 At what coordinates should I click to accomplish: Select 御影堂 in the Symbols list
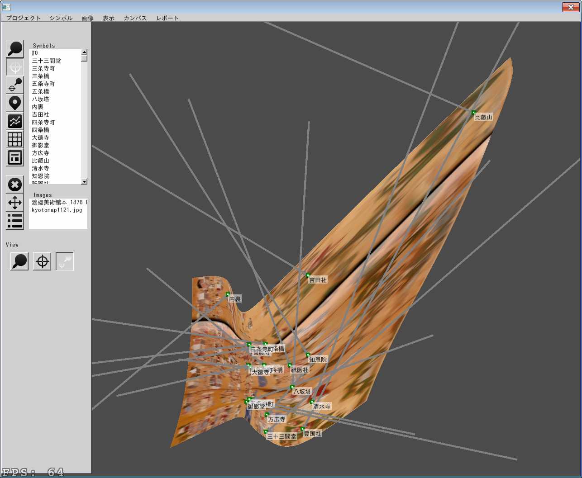pos(55,145)
